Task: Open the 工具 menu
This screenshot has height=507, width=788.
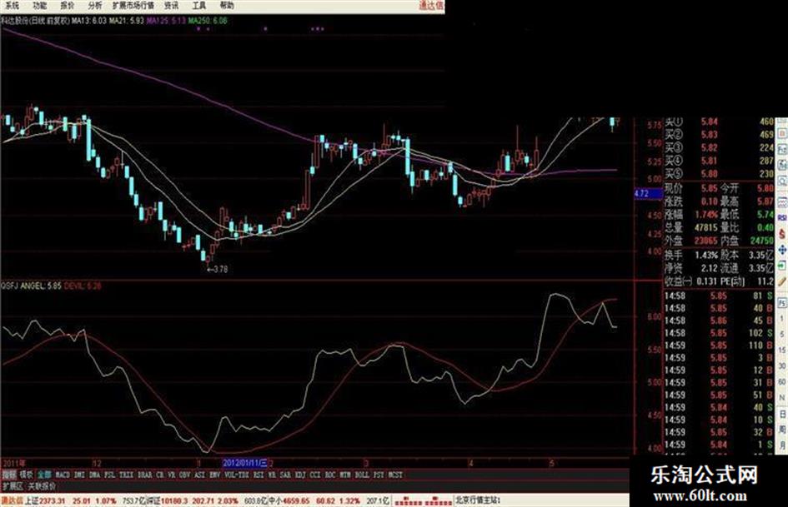Action: click(199, 6)
